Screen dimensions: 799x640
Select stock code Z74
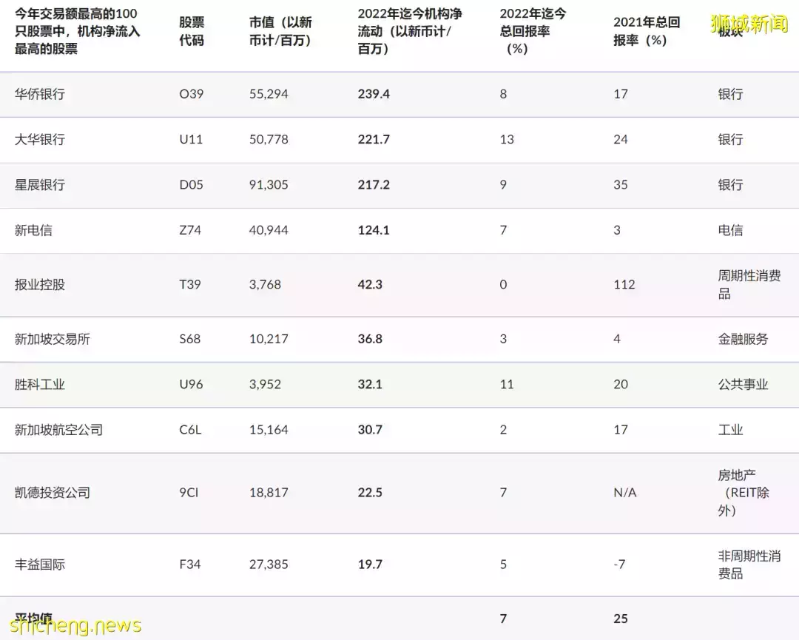pyautogui.click(x=190, y=230)
